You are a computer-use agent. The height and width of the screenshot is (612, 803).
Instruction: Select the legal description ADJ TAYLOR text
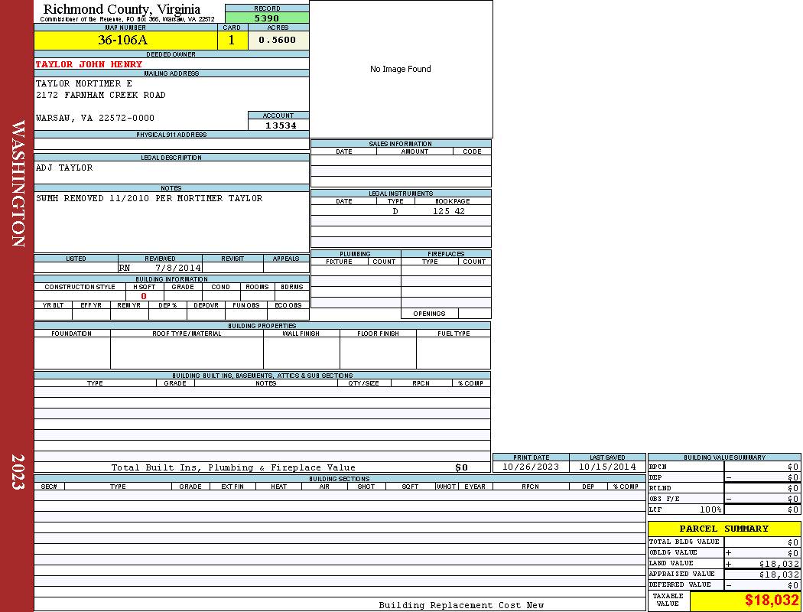coord(64,168)
